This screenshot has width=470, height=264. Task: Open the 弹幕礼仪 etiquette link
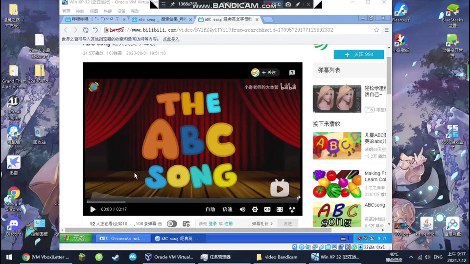(262, 223)
